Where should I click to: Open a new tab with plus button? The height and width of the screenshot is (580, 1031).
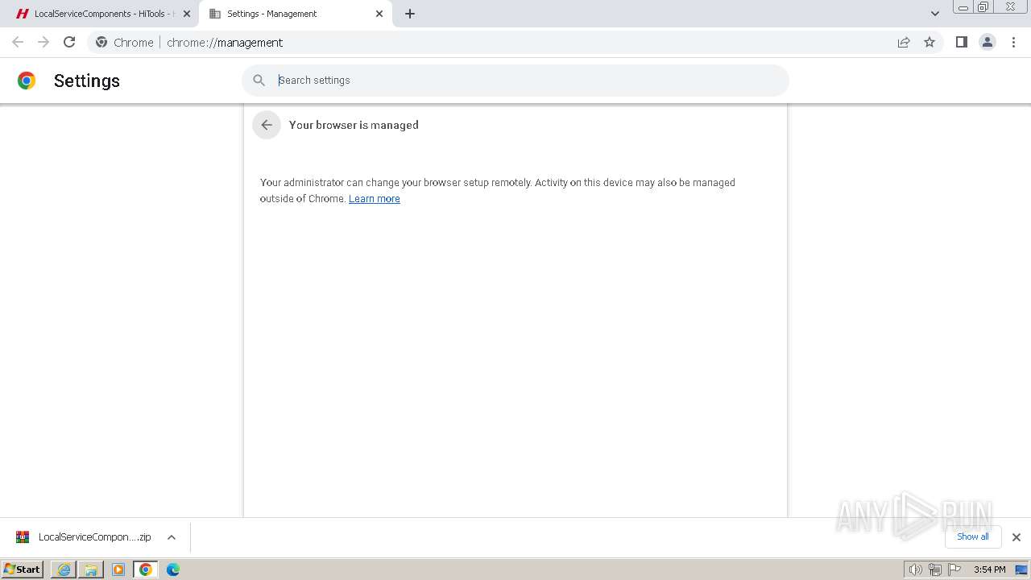(410, 14)
